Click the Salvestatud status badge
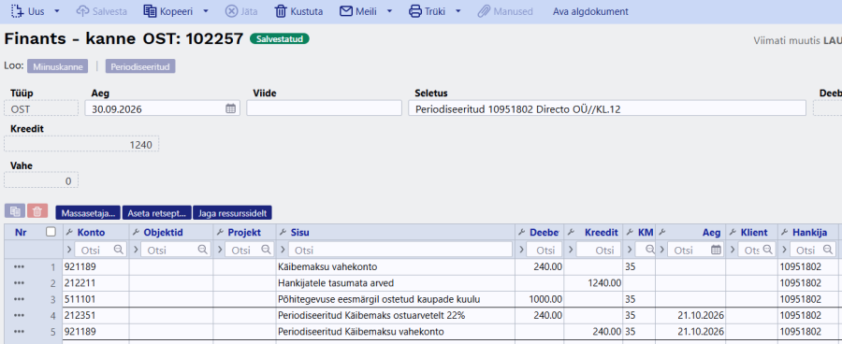 tap(280, 39)
